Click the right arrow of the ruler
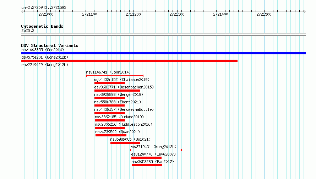The image size is (316, 179). [305, 11]
